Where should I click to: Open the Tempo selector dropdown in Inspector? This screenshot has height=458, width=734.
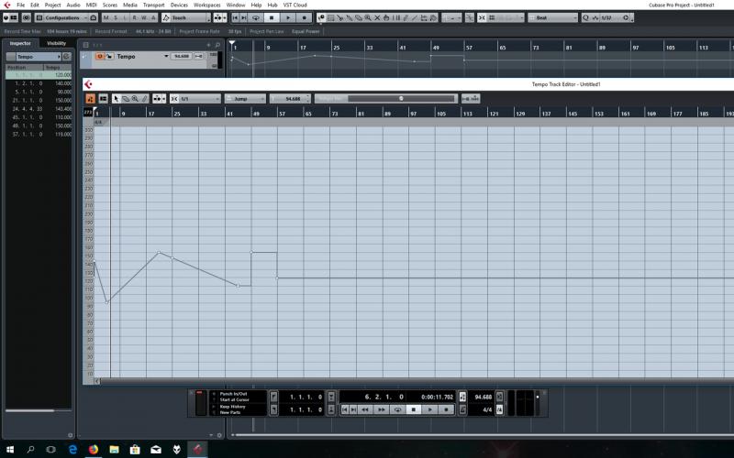click(39, 57)
